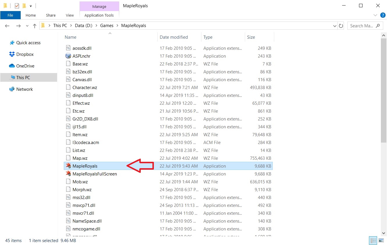The height and width of the screenshot is (245, 387).
Task: Click the l3codeca.acm file icon
Action: [x=68, y=142]
